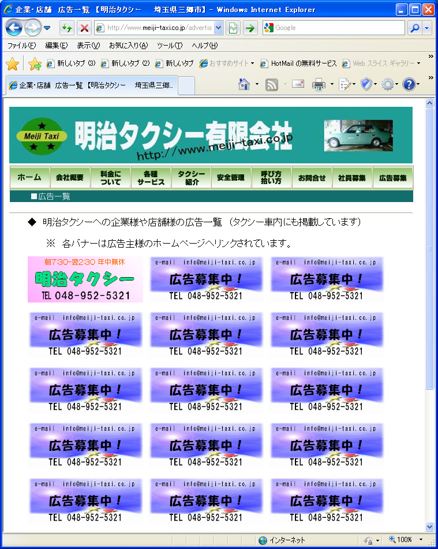Click the pink 明治タクシー banner ad

[85, 279]
